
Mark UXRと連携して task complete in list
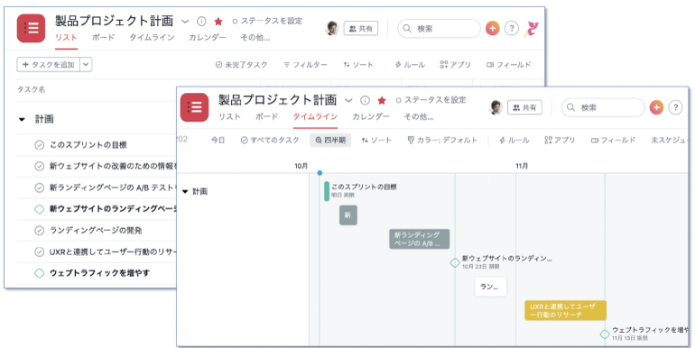pos(40,252)
